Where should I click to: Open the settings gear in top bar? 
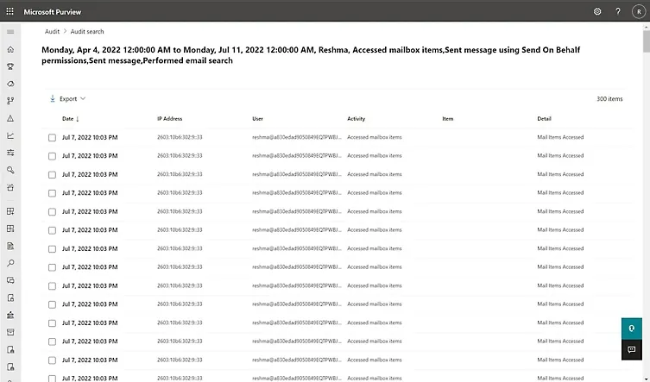tap(597, 11)
